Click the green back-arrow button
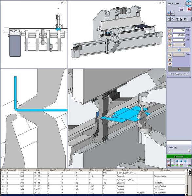Image resolution: width=192 pixels, height=196 pixels. pos(179,156)
